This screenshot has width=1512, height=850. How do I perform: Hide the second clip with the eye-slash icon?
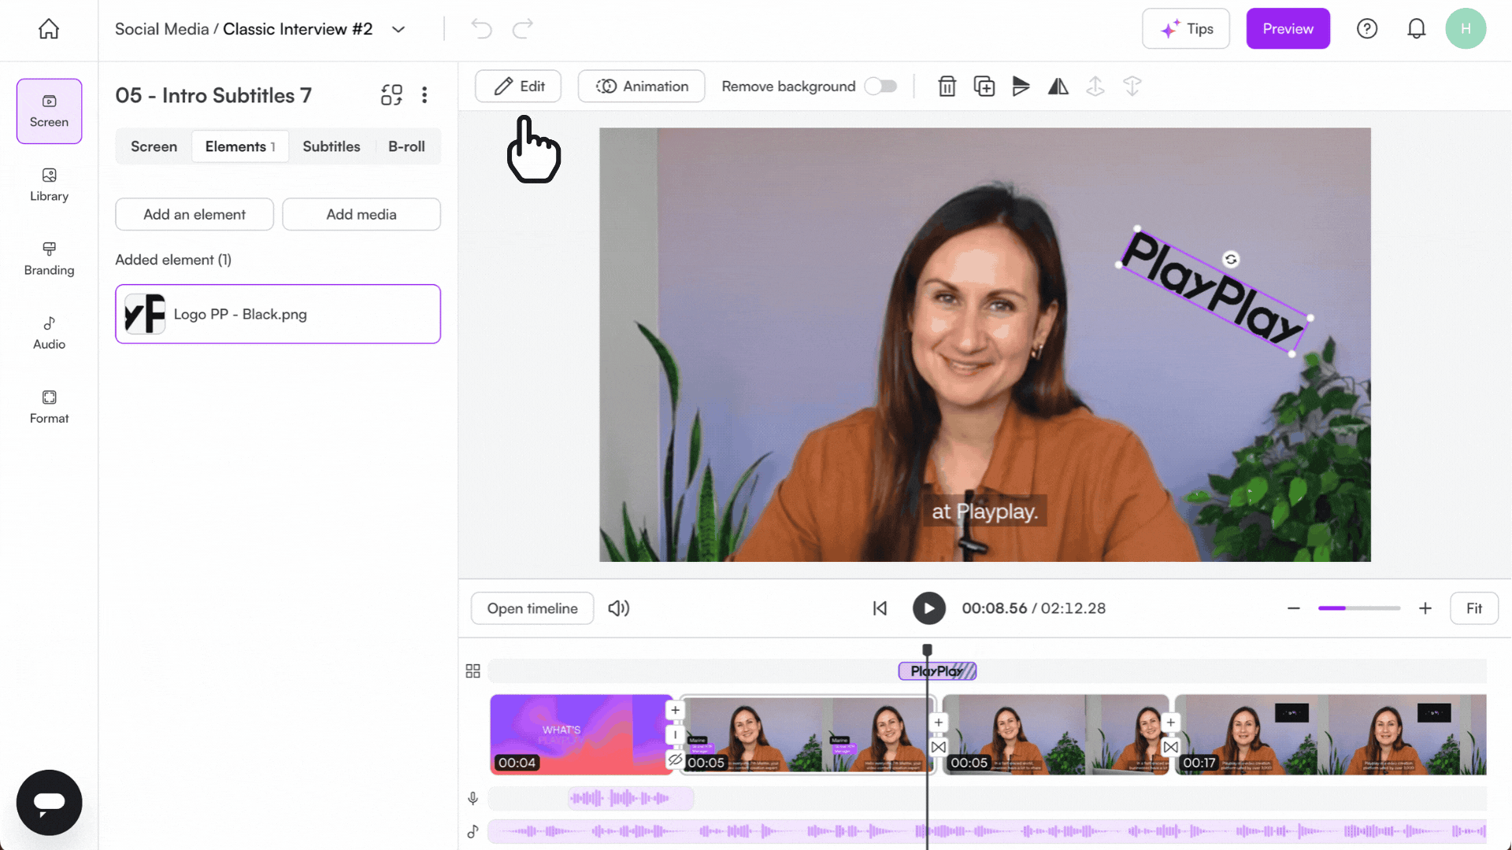click(x=675, y=760)
